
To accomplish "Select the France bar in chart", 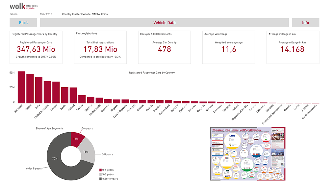I will 56,93.
